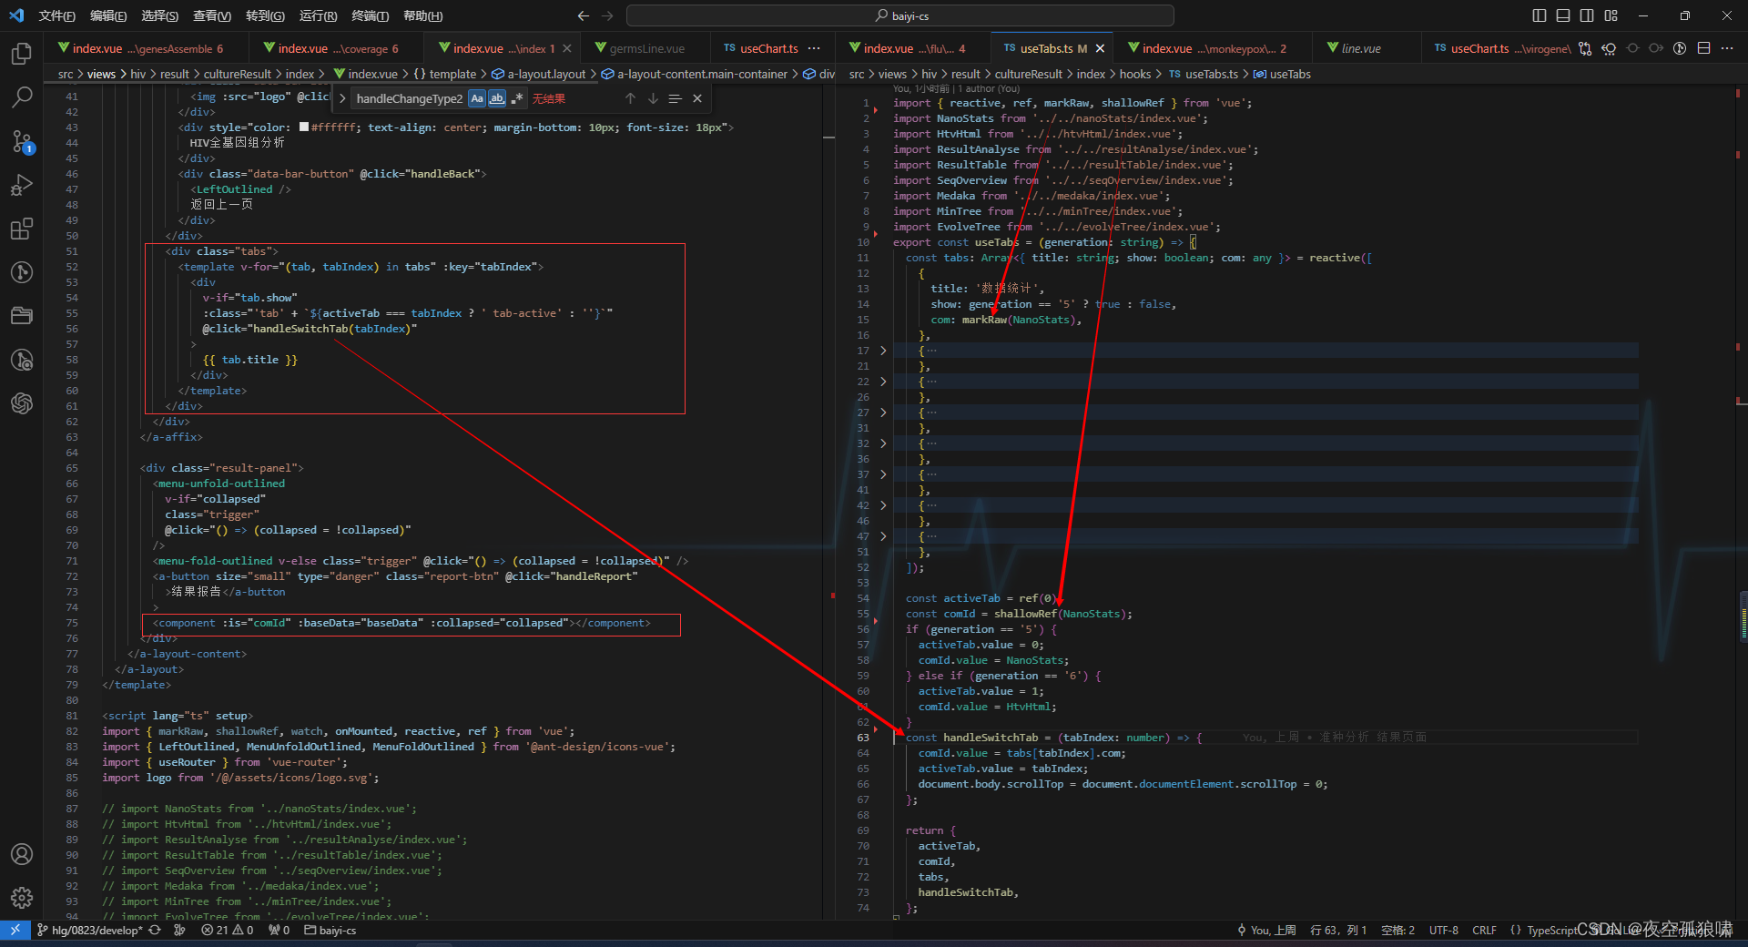
Task: Open the Accounts menu in the activity bar
Action: point(22,854)
